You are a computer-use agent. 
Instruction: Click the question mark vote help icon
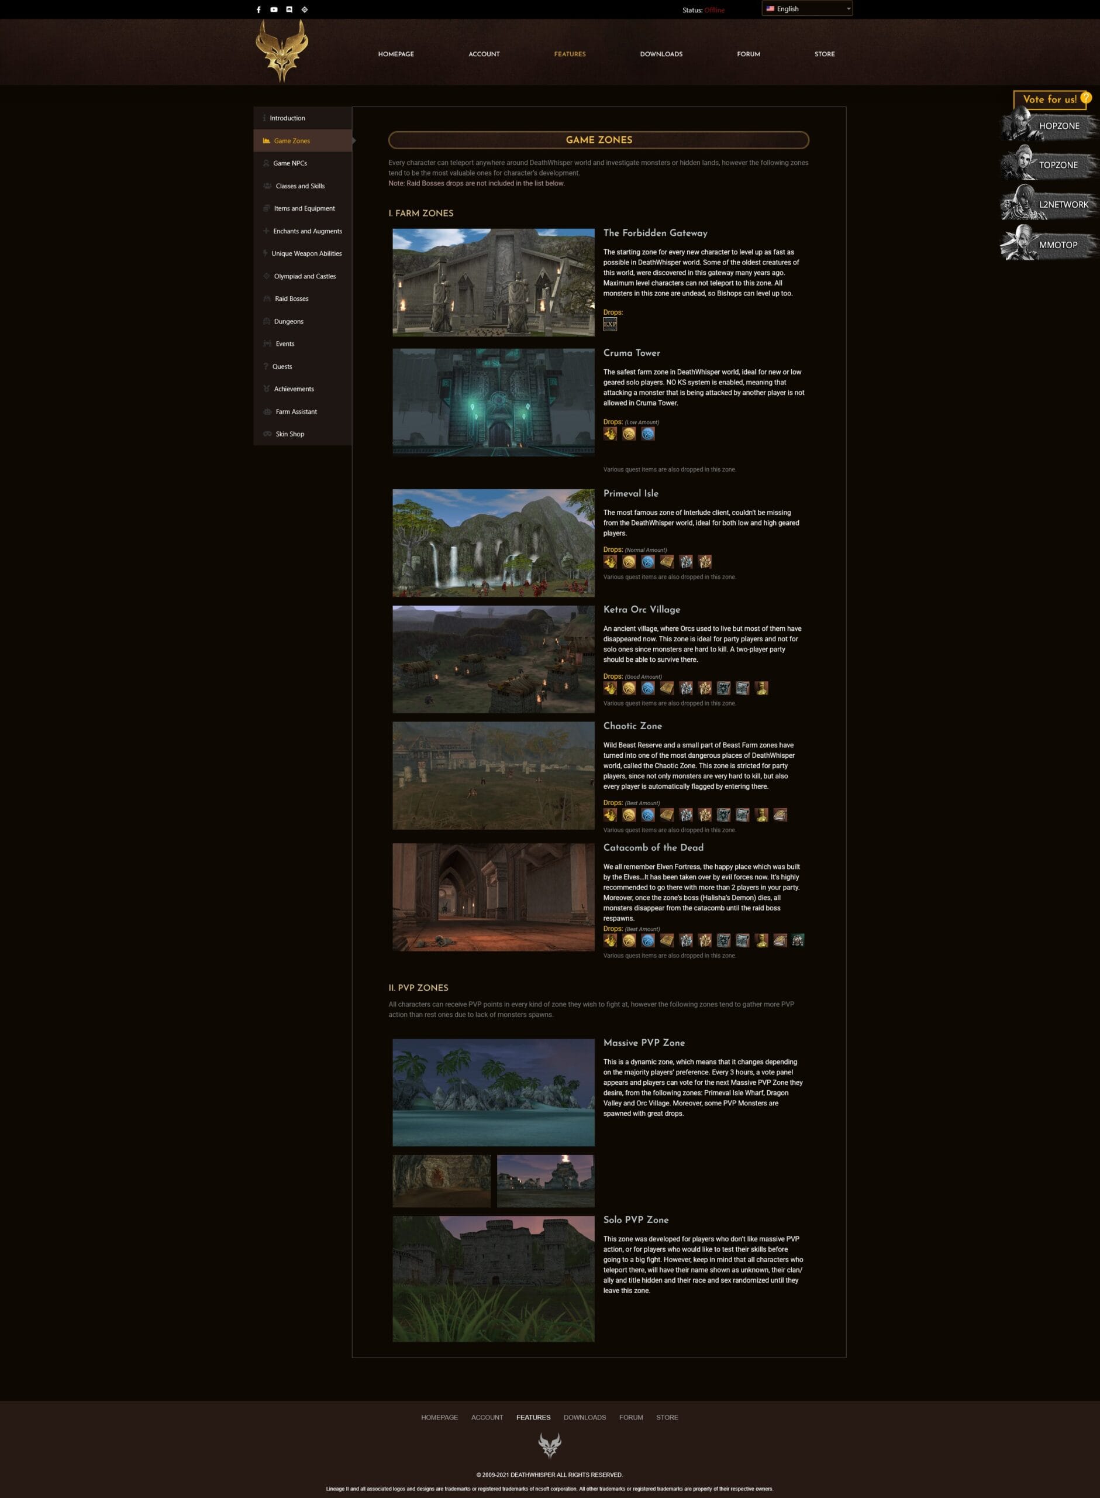point(1085,98)
